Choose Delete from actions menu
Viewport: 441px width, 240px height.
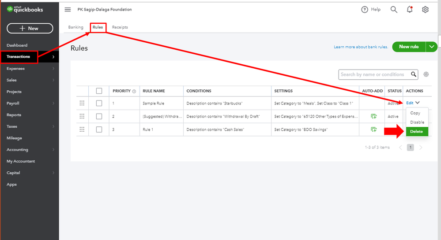417,131
